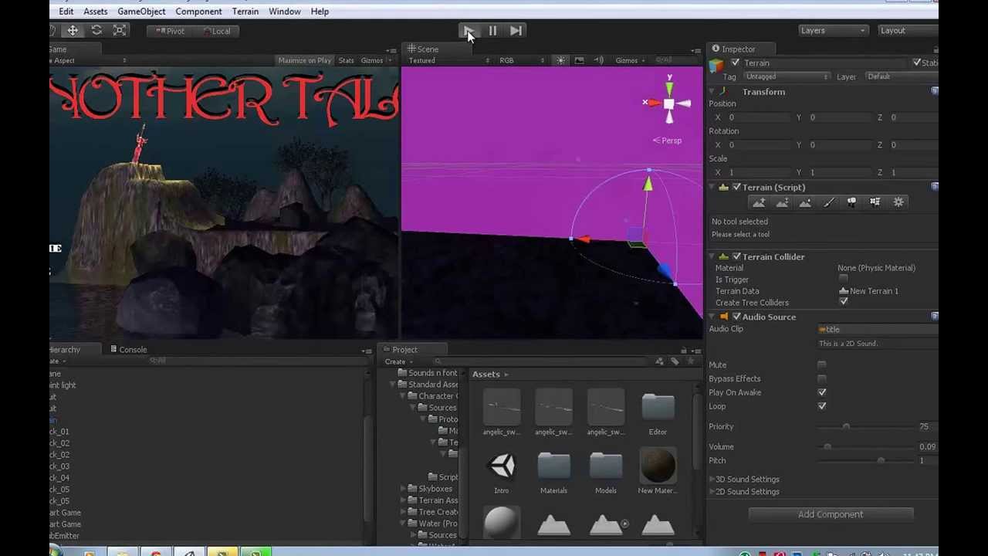Select the Paint Texture brush tool
988x556 pixels.
[828, 202]
